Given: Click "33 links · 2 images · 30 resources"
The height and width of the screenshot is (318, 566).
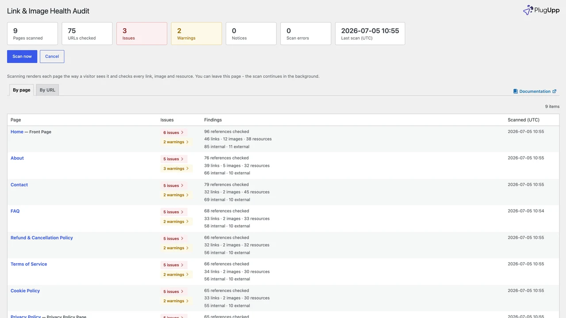Looking at the screenshot, I should [x=237, y=298].
